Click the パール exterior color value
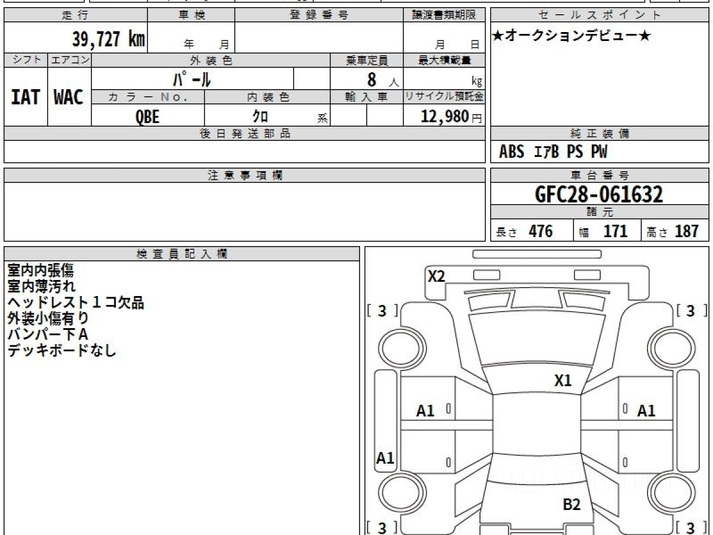Screen dimensions: 713x535 tap(192, 79)
